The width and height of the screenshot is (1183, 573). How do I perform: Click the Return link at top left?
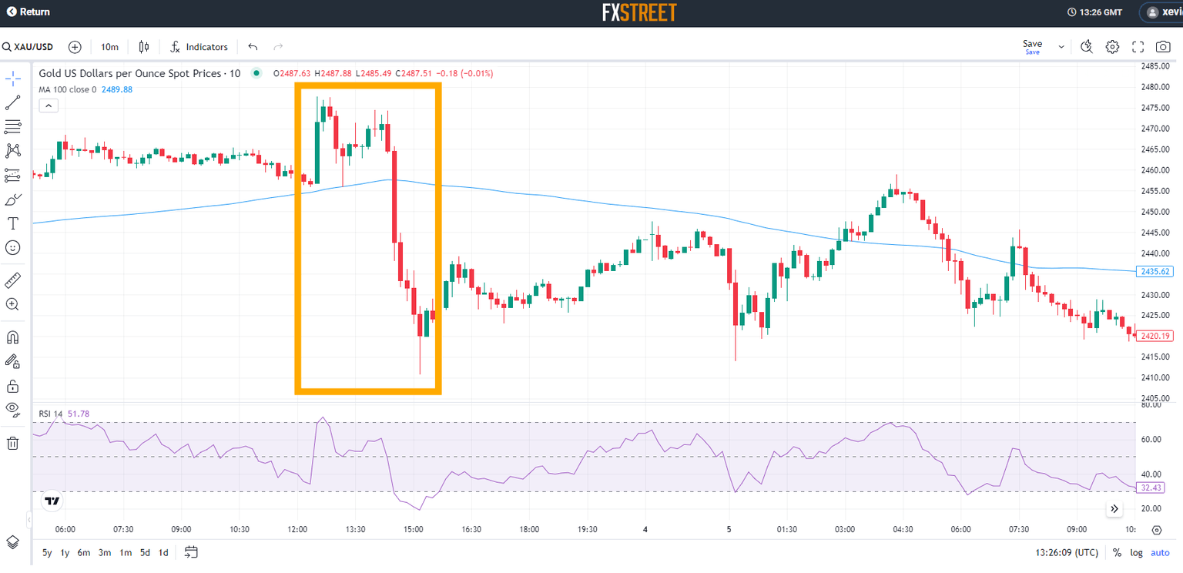pos(28,12)
